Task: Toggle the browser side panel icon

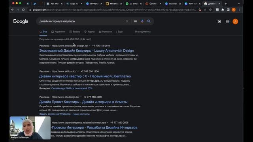Action: coord(228,10)
